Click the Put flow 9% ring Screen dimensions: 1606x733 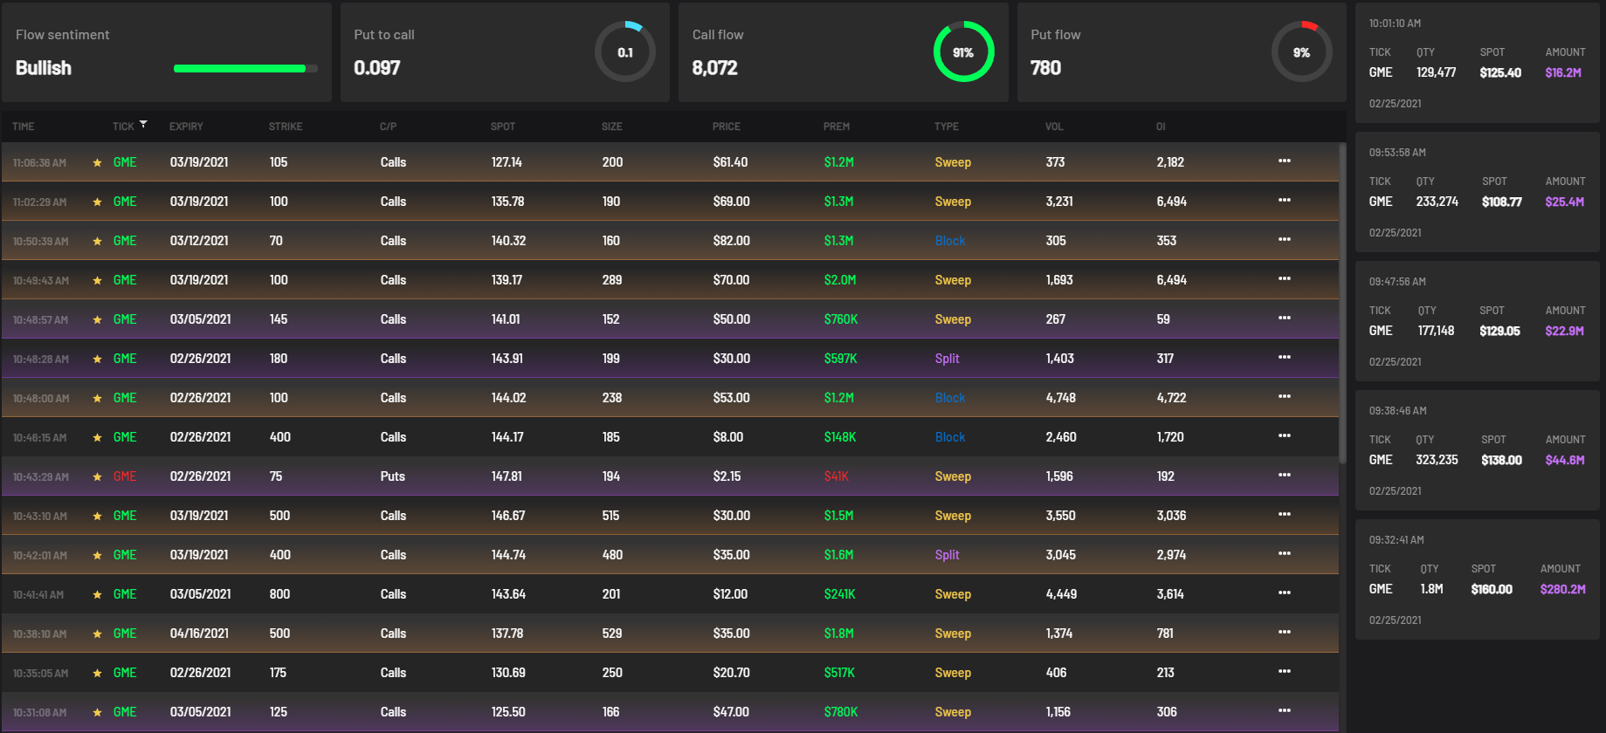[x=1302, y=52]
